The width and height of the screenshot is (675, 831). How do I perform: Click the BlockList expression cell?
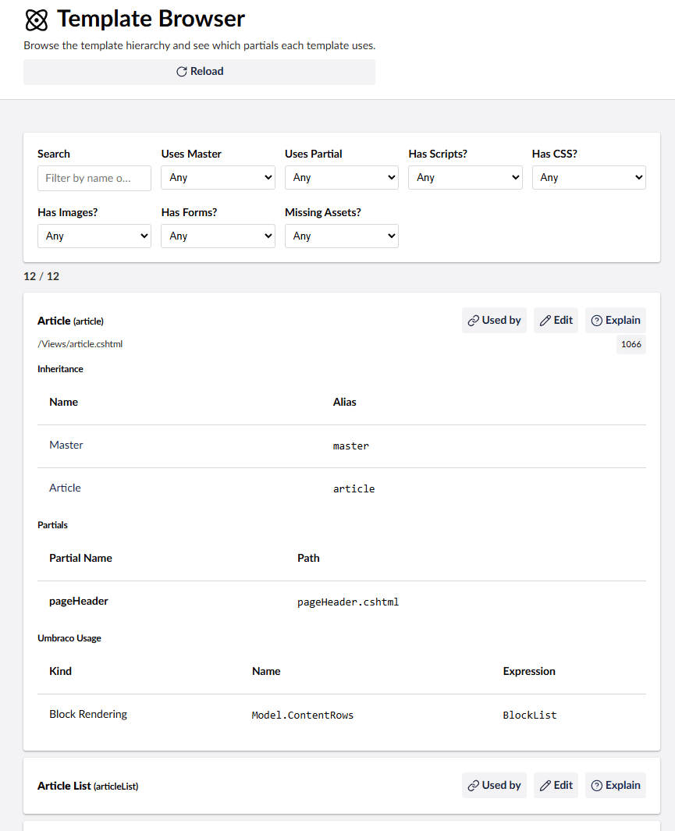(x=529, y=716)
